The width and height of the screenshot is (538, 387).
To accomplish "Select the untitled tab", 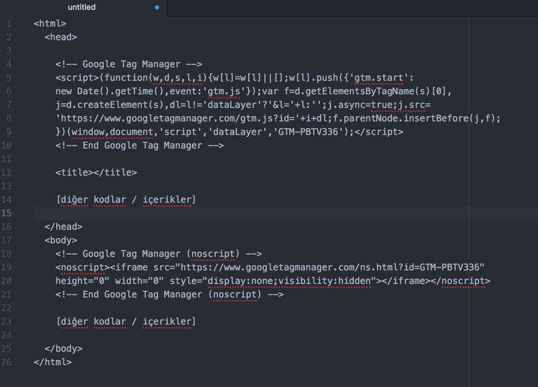I will pos(83,8).
